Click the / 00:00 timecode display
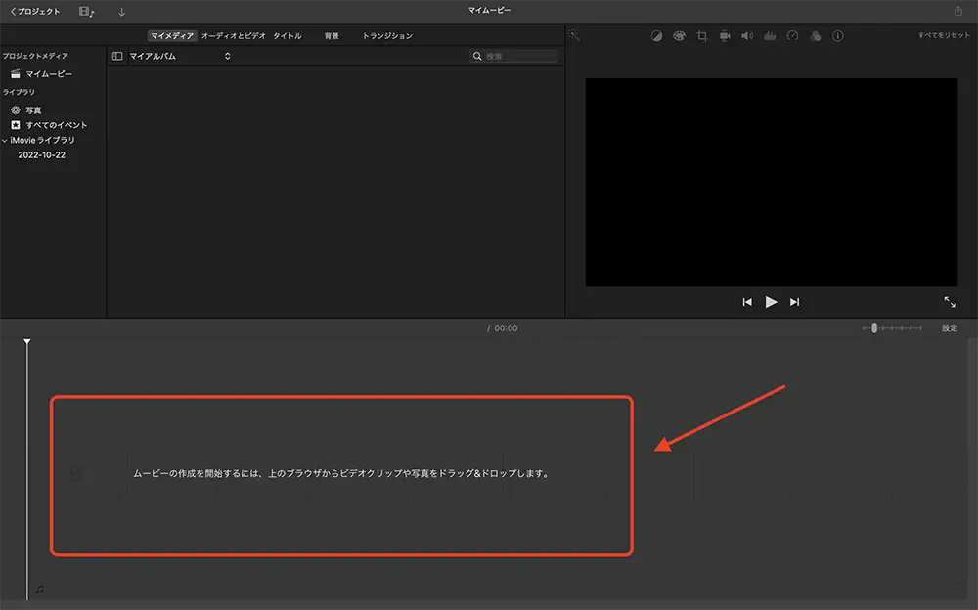 [x=502, y=328]
